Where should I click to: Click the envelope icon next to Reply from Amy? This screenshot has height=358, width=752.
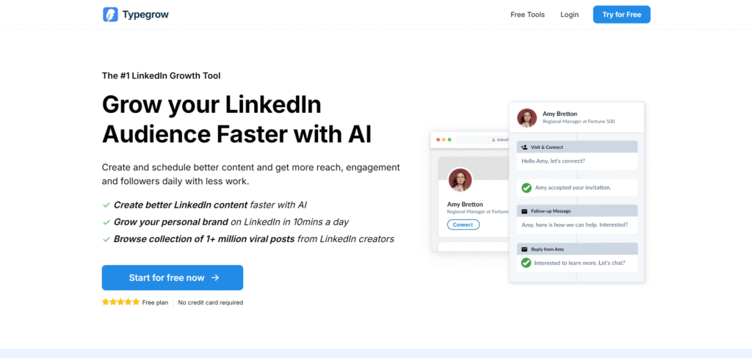tap(524, 249)
